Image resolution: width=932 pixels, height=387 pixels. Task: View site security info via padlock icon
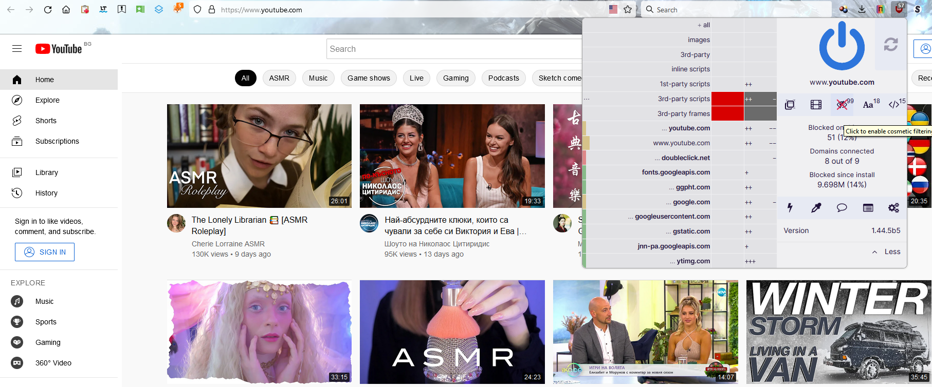[x=211, y=9]
